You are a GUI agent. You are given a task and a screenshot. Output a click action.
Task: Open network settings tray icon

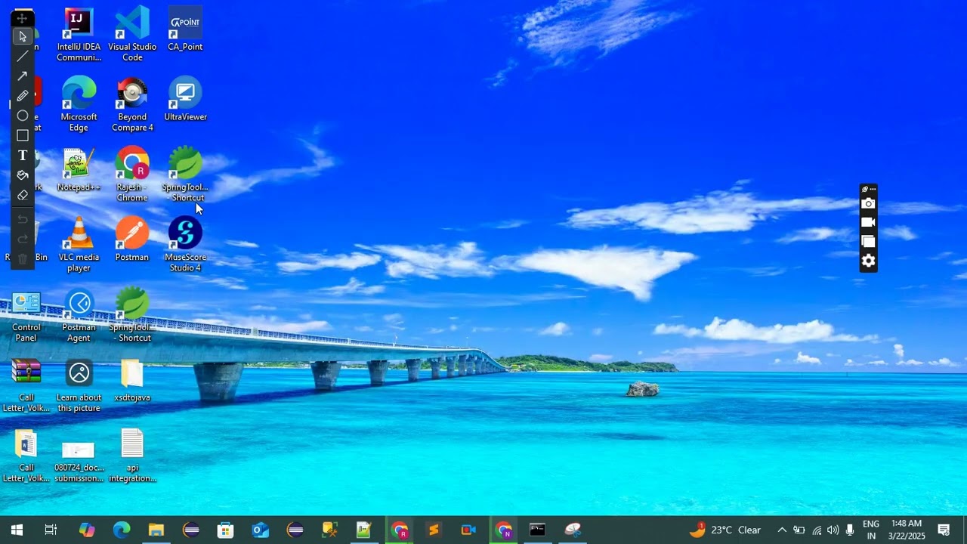tap(817, 530)
